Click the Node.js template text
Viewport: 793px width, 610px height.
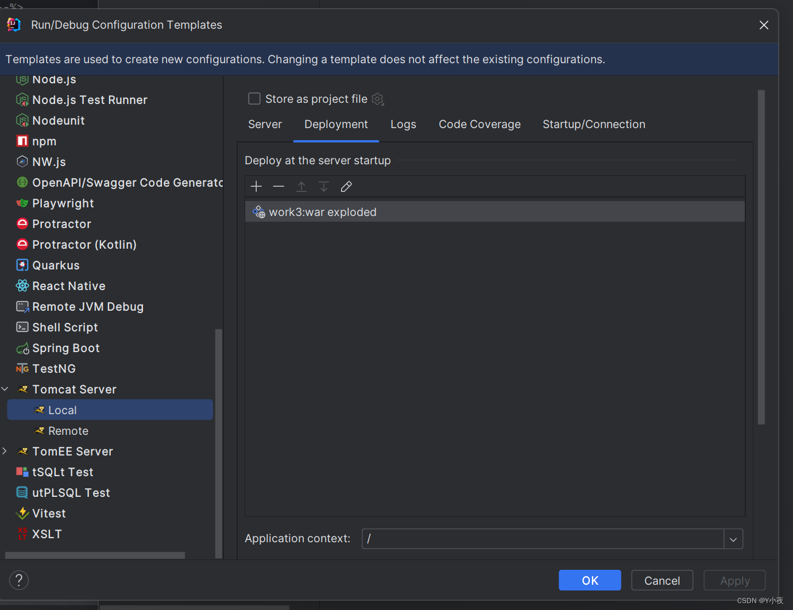(54, 79)
